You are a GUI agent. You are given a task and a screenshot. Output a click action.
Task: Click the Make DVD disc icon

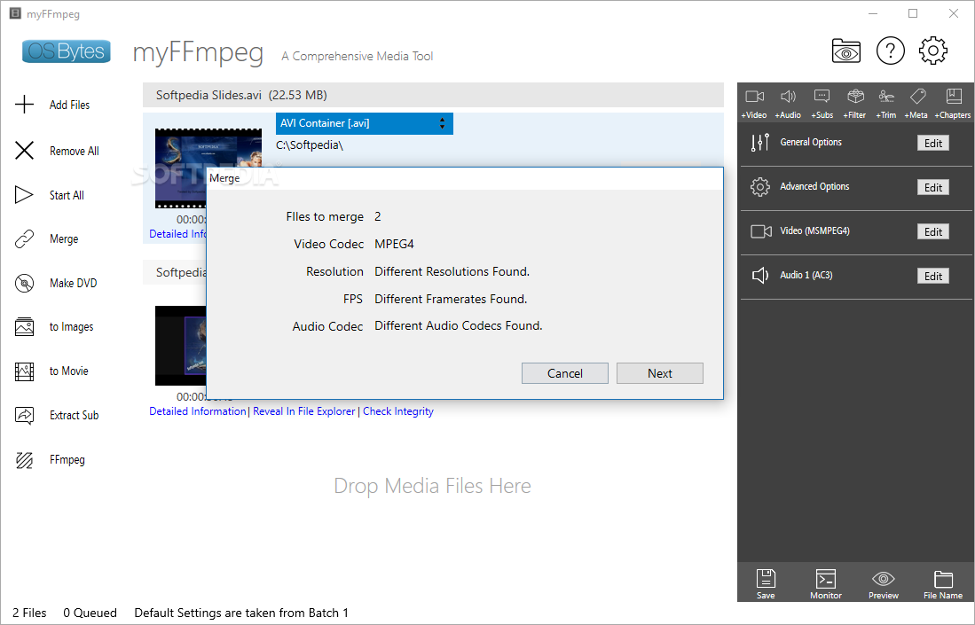tap(24, 284)
